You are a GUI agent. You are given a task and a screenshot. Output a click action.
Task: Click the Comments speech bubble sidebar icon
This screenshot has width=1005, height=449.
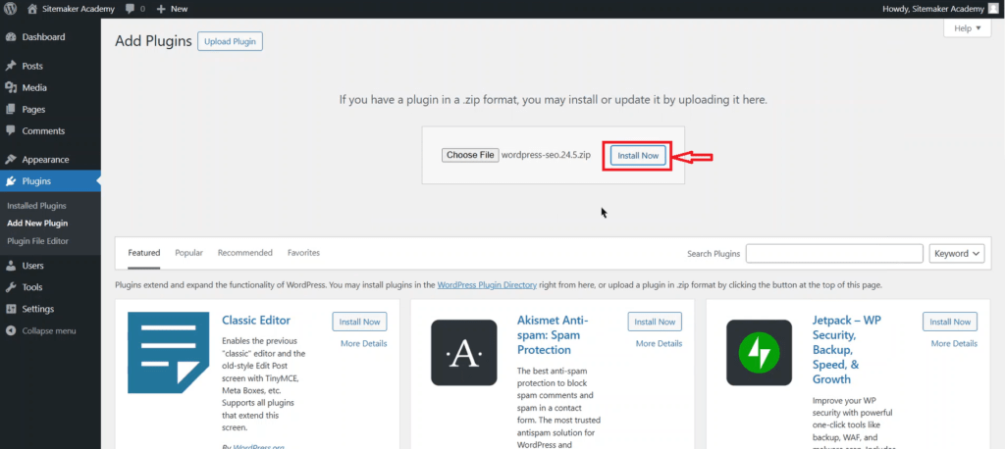(x=10, y=130)
